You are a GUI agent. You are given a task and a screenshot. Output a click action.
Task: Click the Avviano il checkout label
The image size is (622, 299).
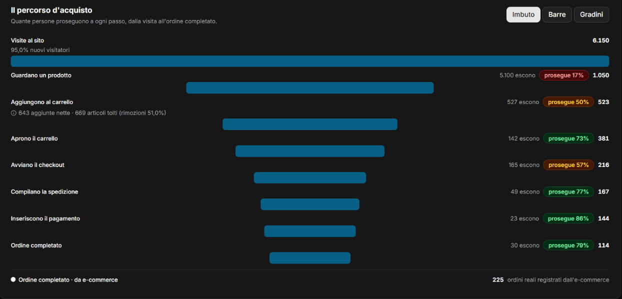[x=37, y=165]
